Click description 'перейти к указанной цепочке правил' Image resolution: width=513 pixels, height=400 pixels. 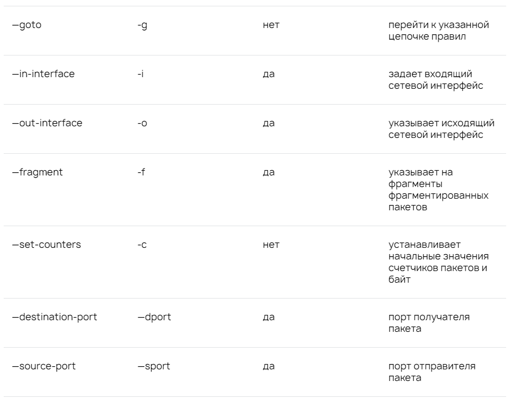pos(439,31)
